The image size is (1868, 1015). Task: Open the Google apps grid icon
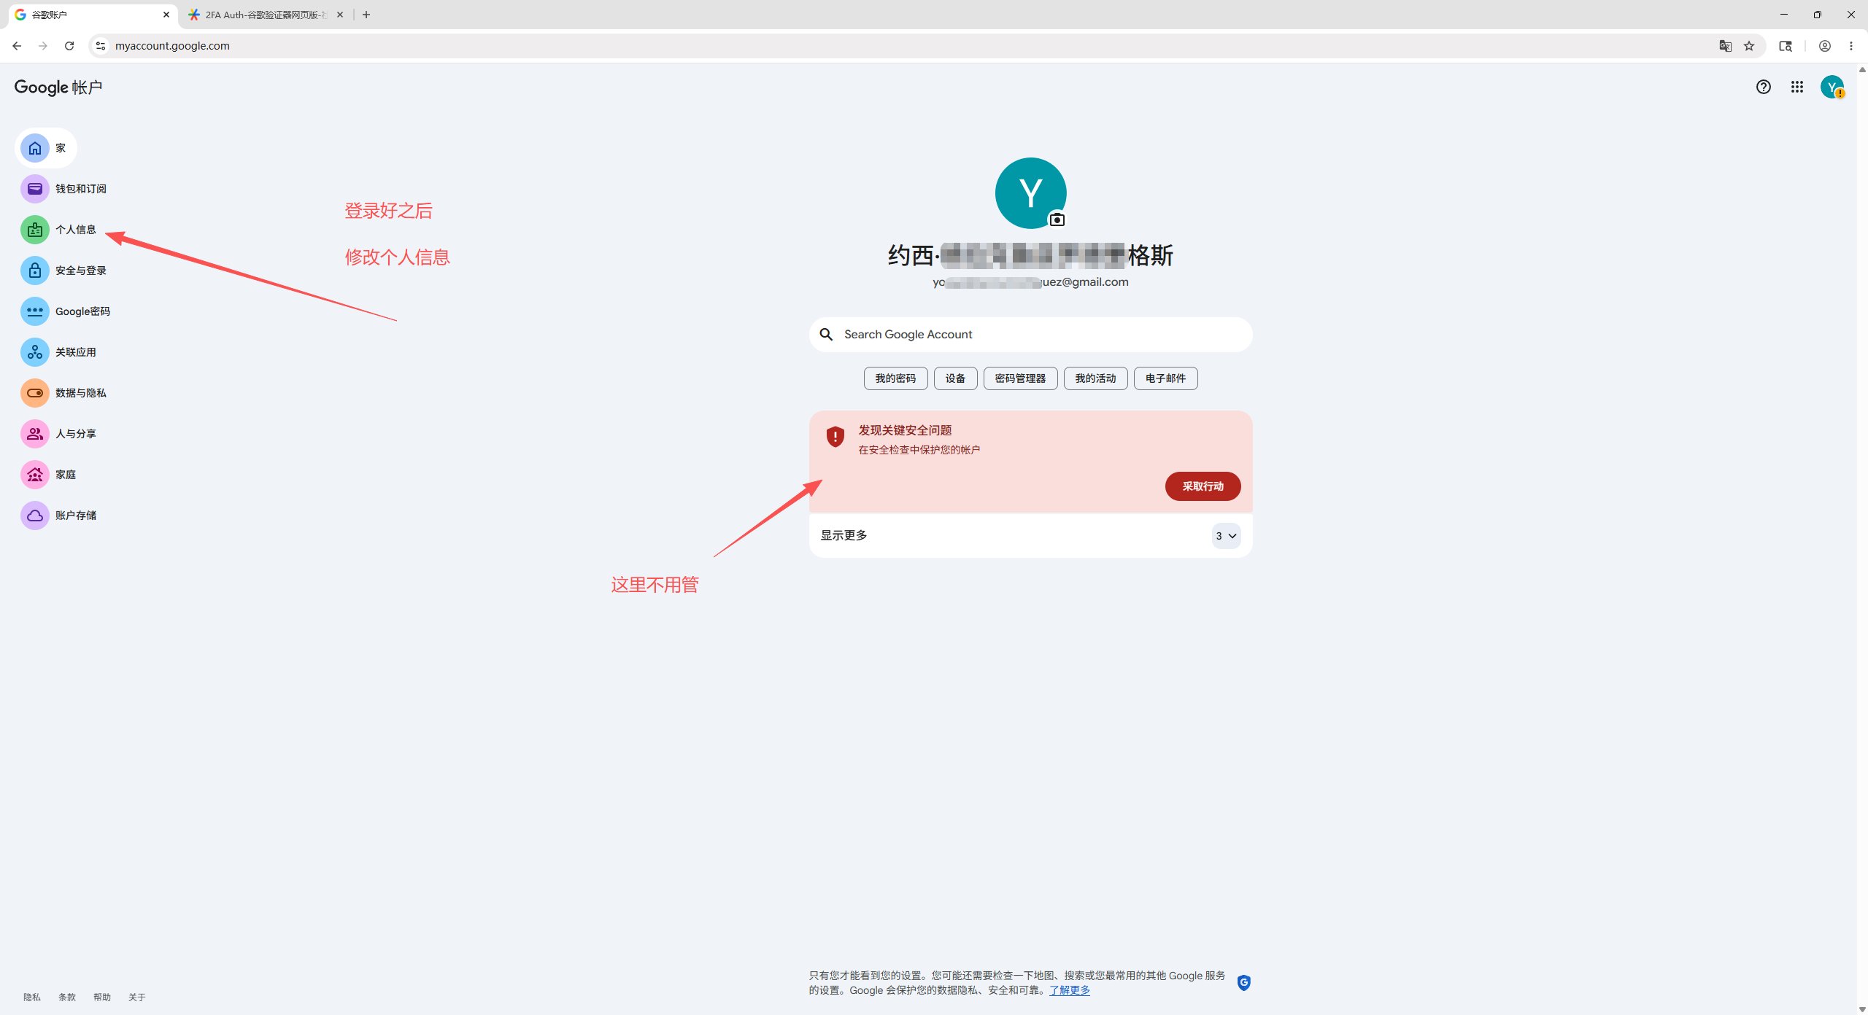pyautogui.click(x=1796, y=87)
